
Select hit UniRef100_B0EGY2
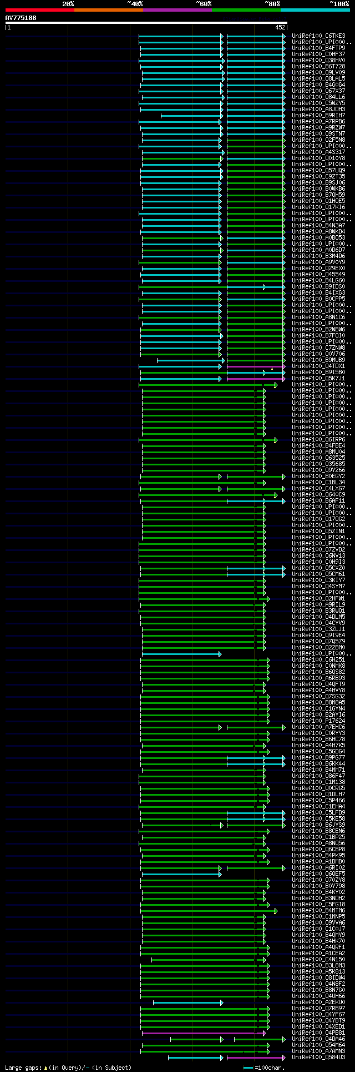(318, 477)
